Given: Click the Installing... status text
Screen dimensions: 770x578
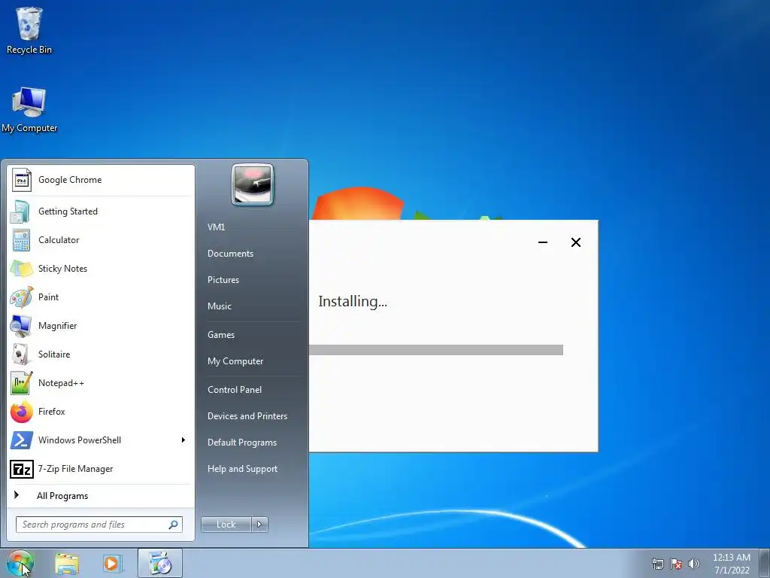Looking at the screenshot, I should pos(353,301).
